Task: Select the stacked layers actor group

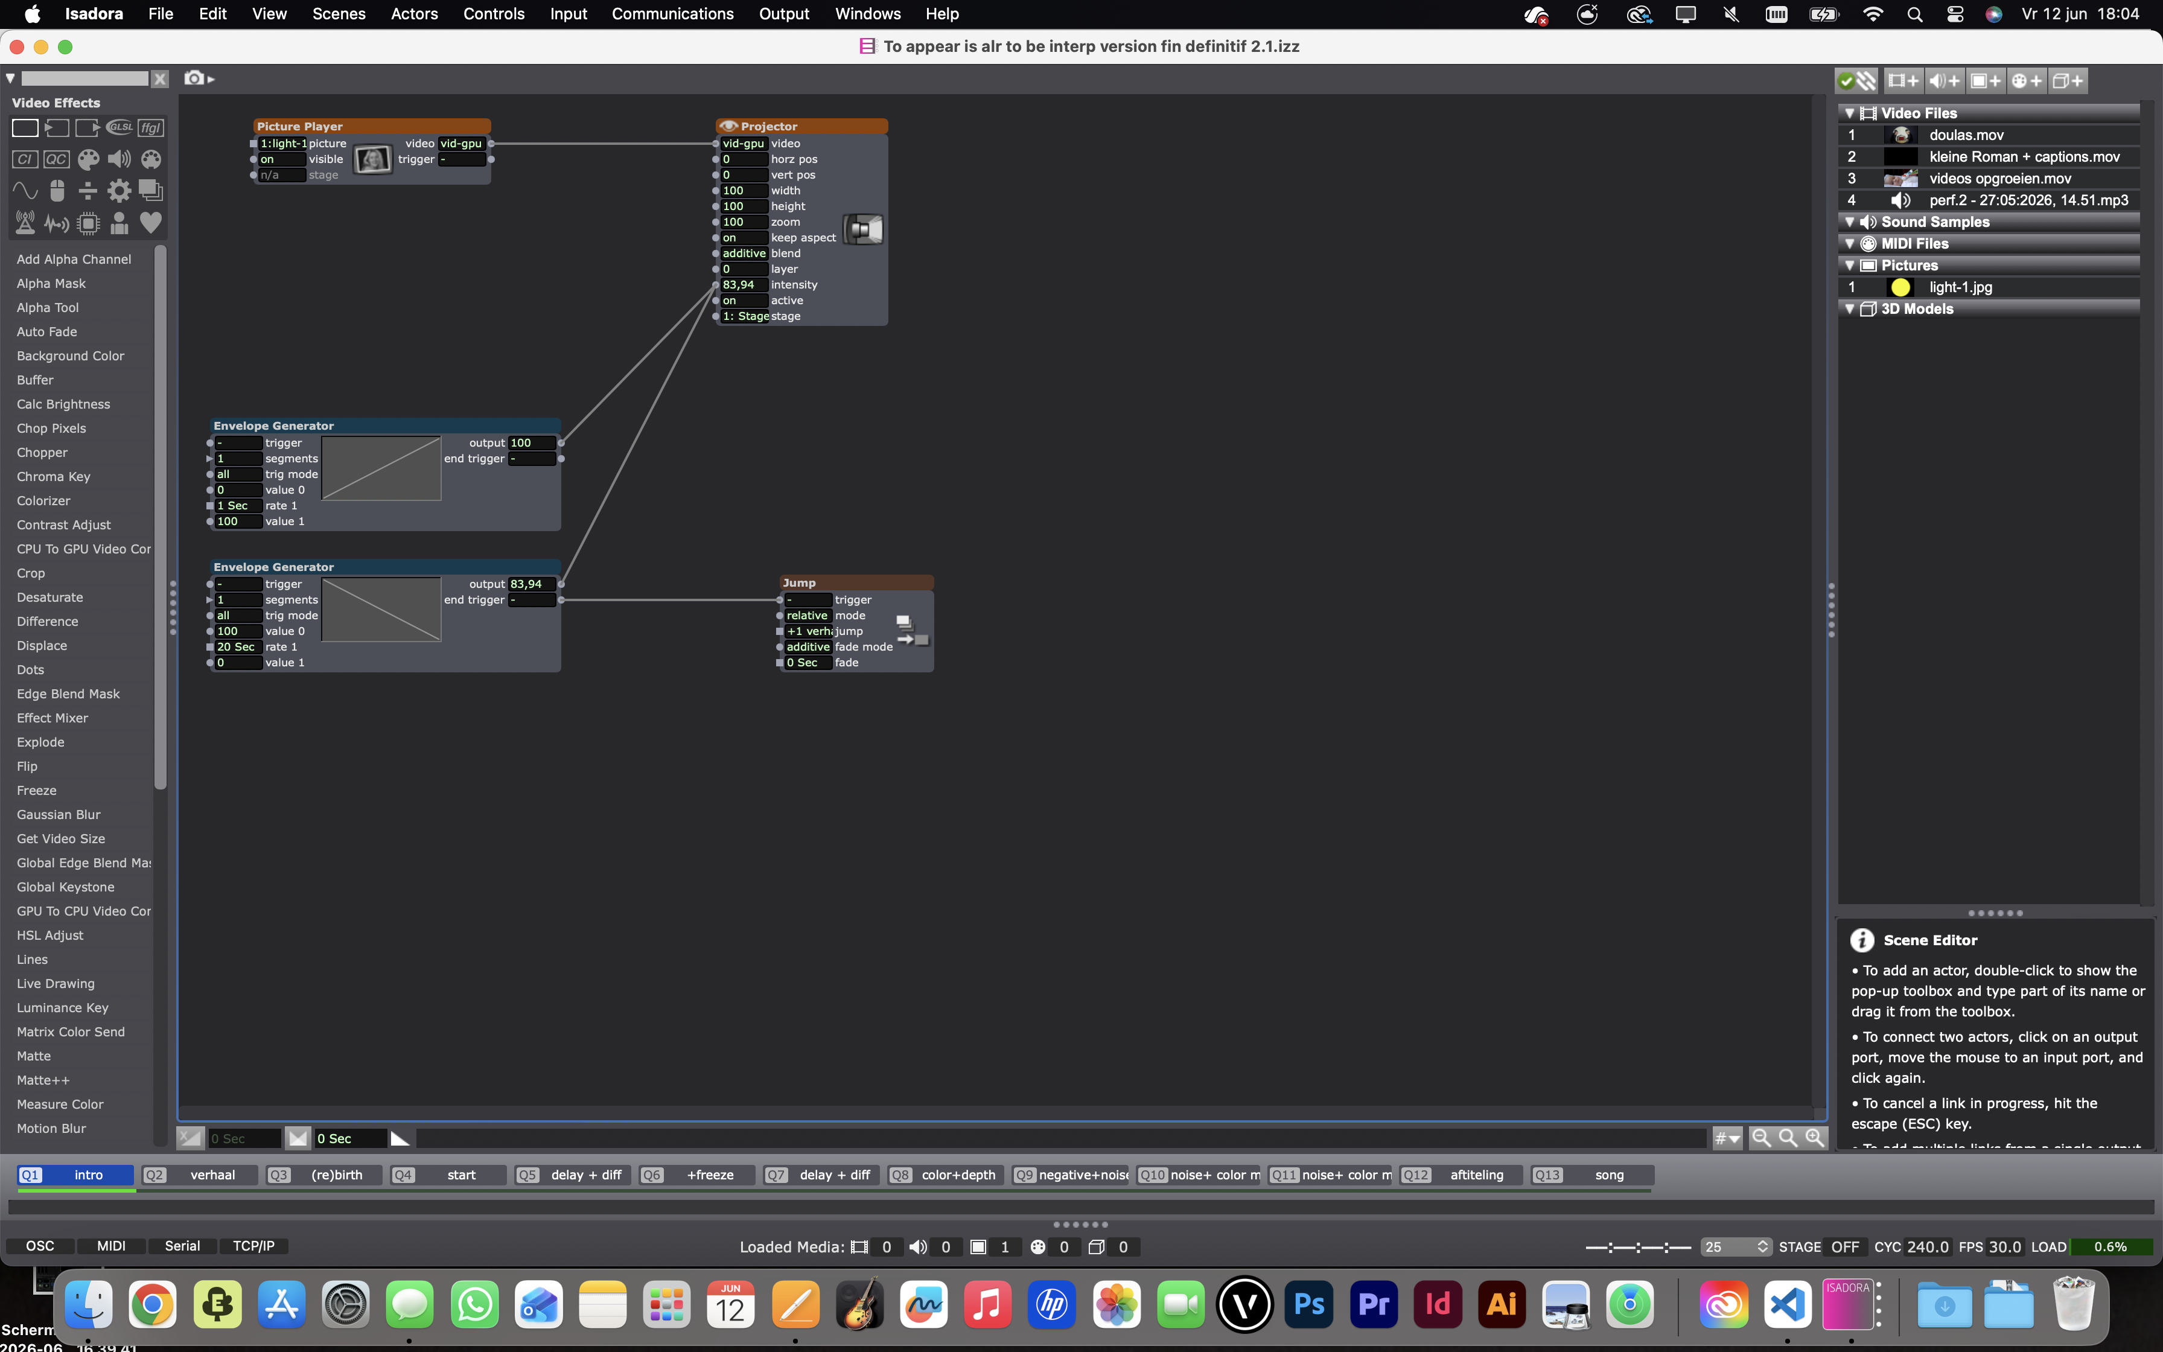Action: 151,191
